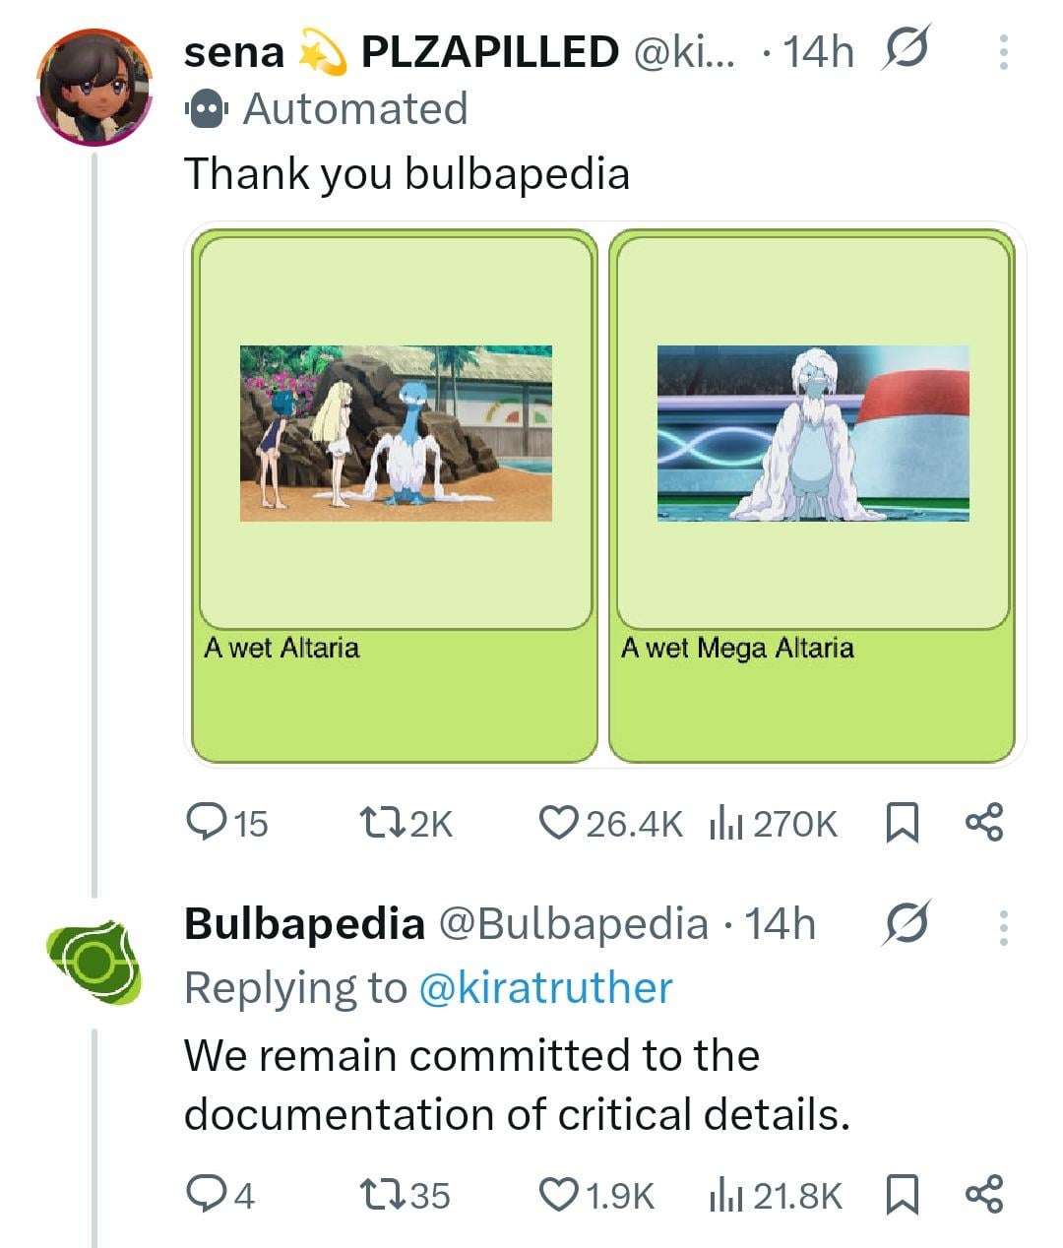Screen dimensions: 1063x1248
Task: View analytics for Bulbapedia's 21.8K views reply
Action: [x=726, y=1194]
